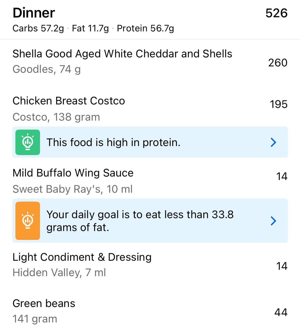Viewport: 300px width, 334px height.
Task: Expand the high in protein tip chevron
Action: [x=273, y=142]
